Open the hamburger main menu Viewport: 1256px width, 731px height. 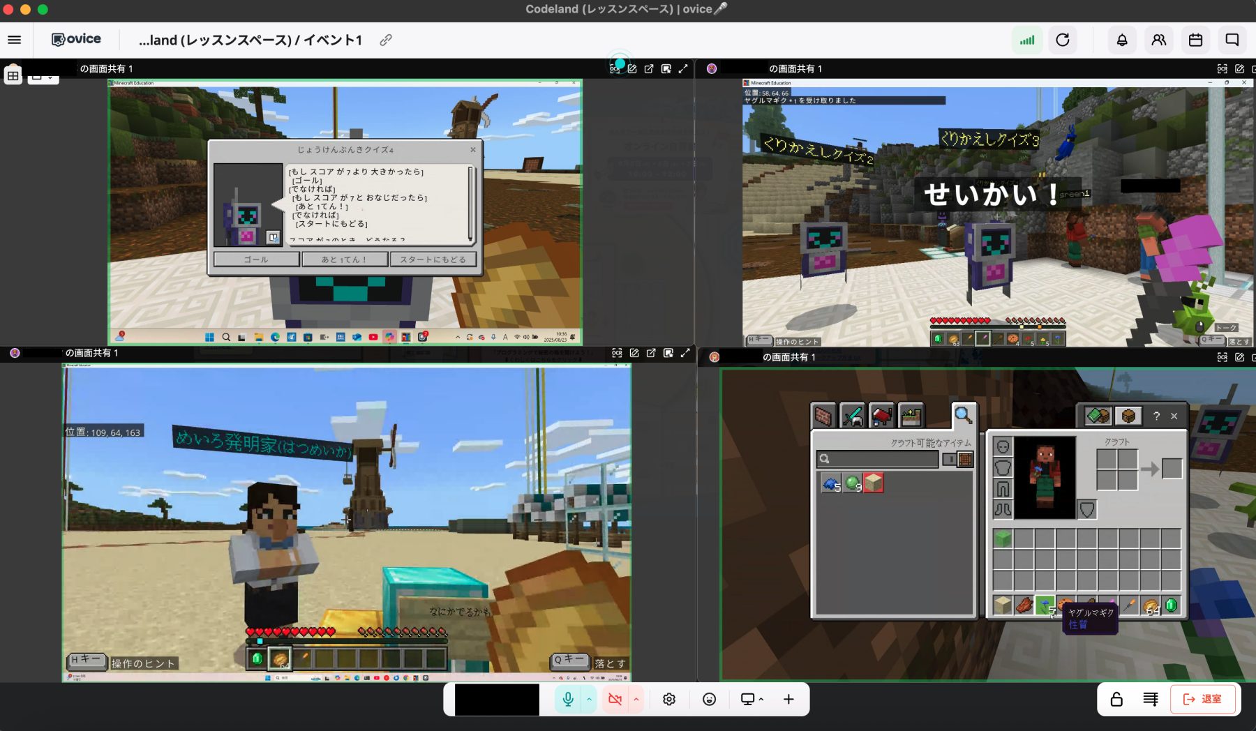click(x=14, y=40)
